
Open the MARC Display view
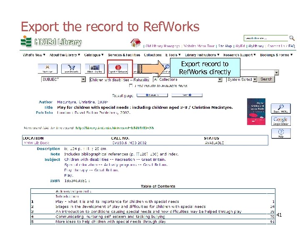[x=95, y=69]
